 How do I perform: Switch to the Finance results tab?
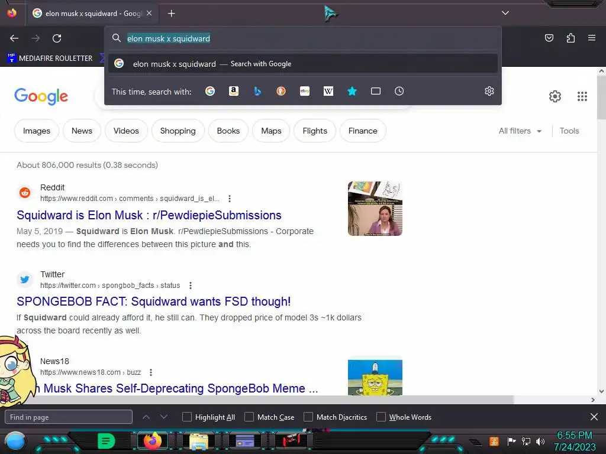coord(363,131)
